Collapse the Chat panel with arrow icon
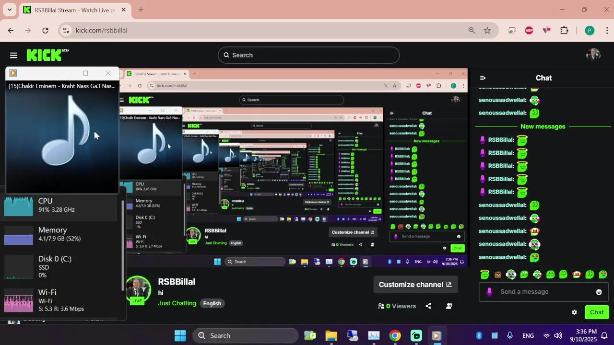Screen dimensions: 614x345 click(x=483, y=78)
